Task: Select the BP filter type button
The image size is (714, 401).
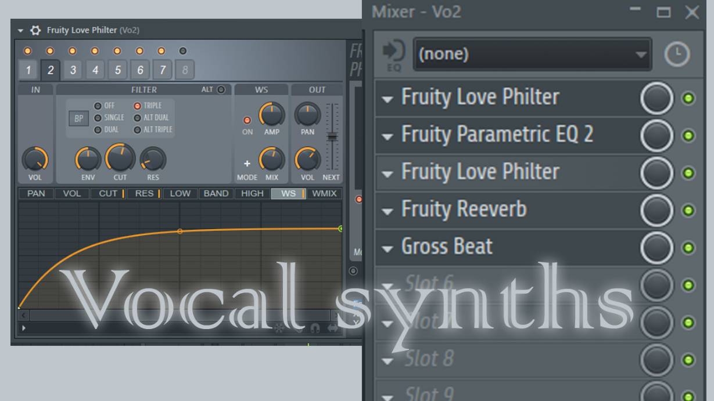Action: [78, 119]
